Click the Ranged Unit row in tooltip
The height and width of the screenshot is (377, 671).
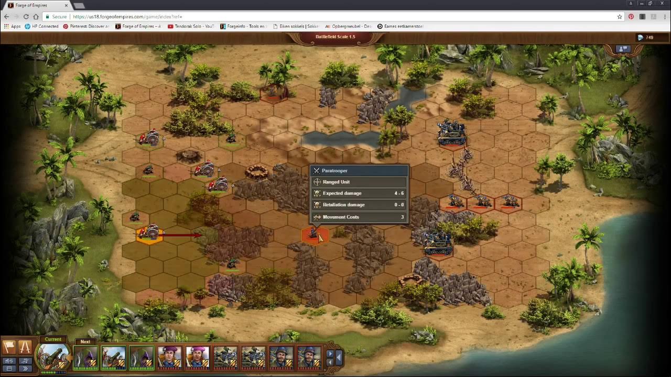[359, 182]
